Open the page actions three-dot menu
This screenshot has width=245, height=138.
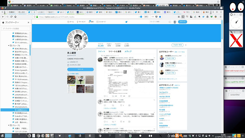[153, 17]
